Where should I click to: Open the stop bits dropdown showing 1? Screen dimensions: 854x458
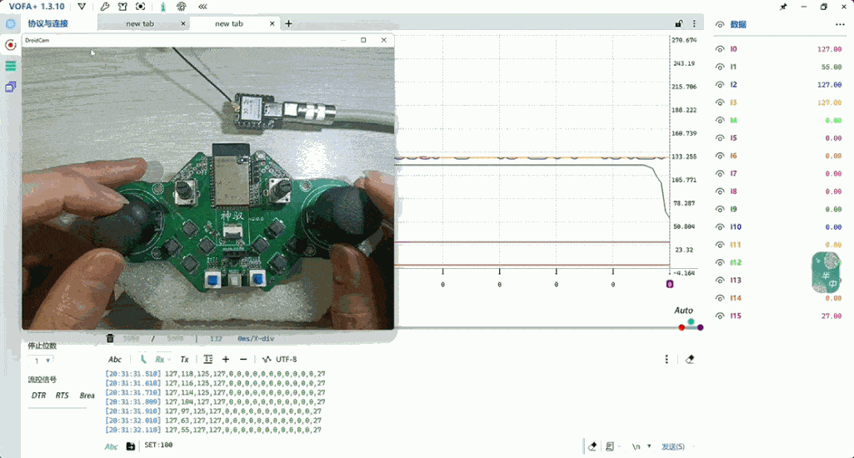(x=41, y=361)
